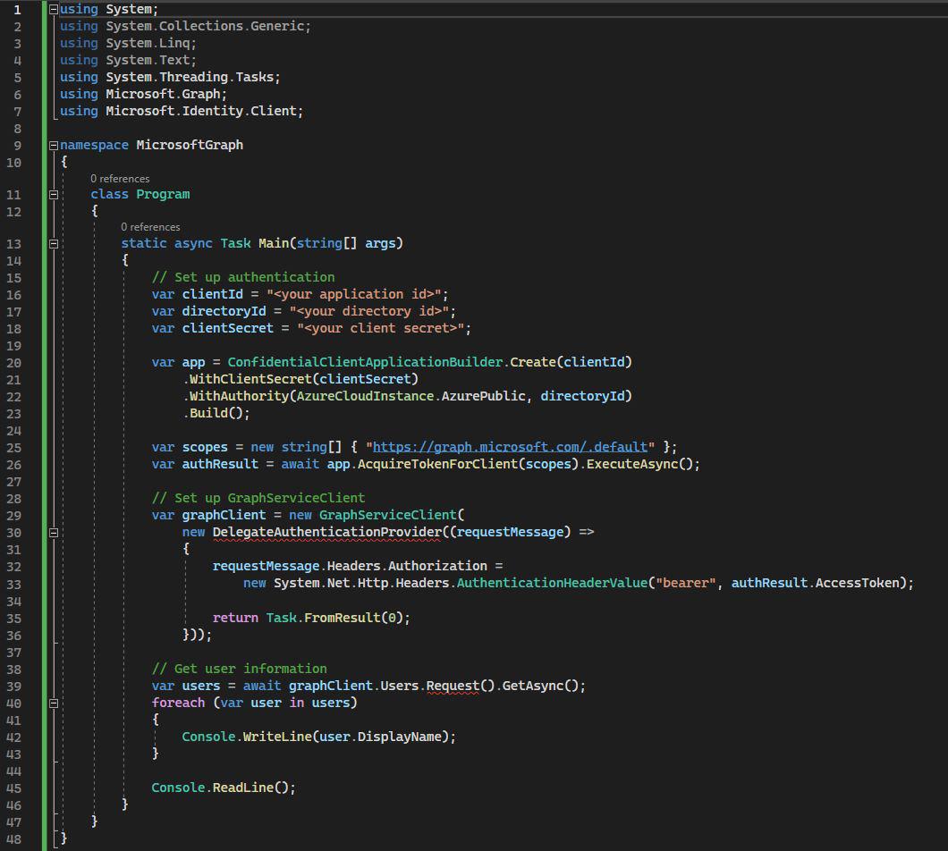Viewport: 948px width, 851px height.
Task: Collapse the foreach loop block
Action: [53, 703]
